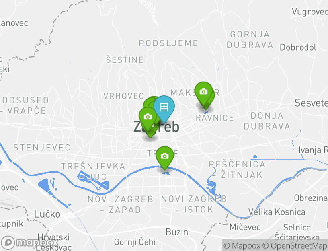
Task: Open the © OpenStreetMap attribution link
Action: (295, 245)
